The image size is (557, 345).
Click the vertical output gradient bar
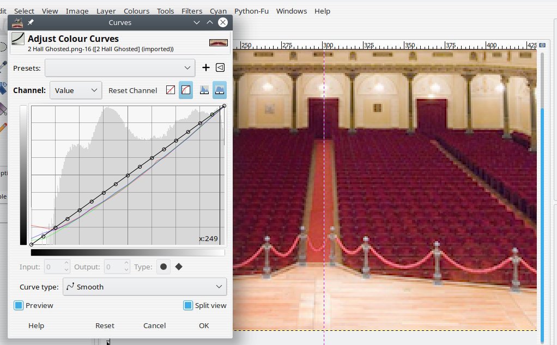click(23, 175)
